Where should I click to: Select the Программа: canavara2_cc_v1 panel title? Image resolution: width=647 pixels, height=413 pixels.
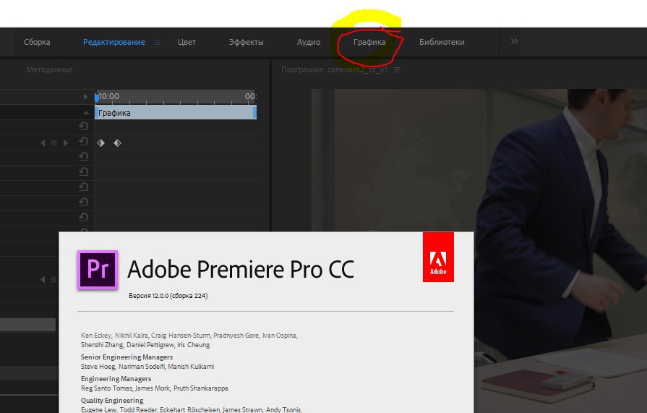click(x=334, y=69)
